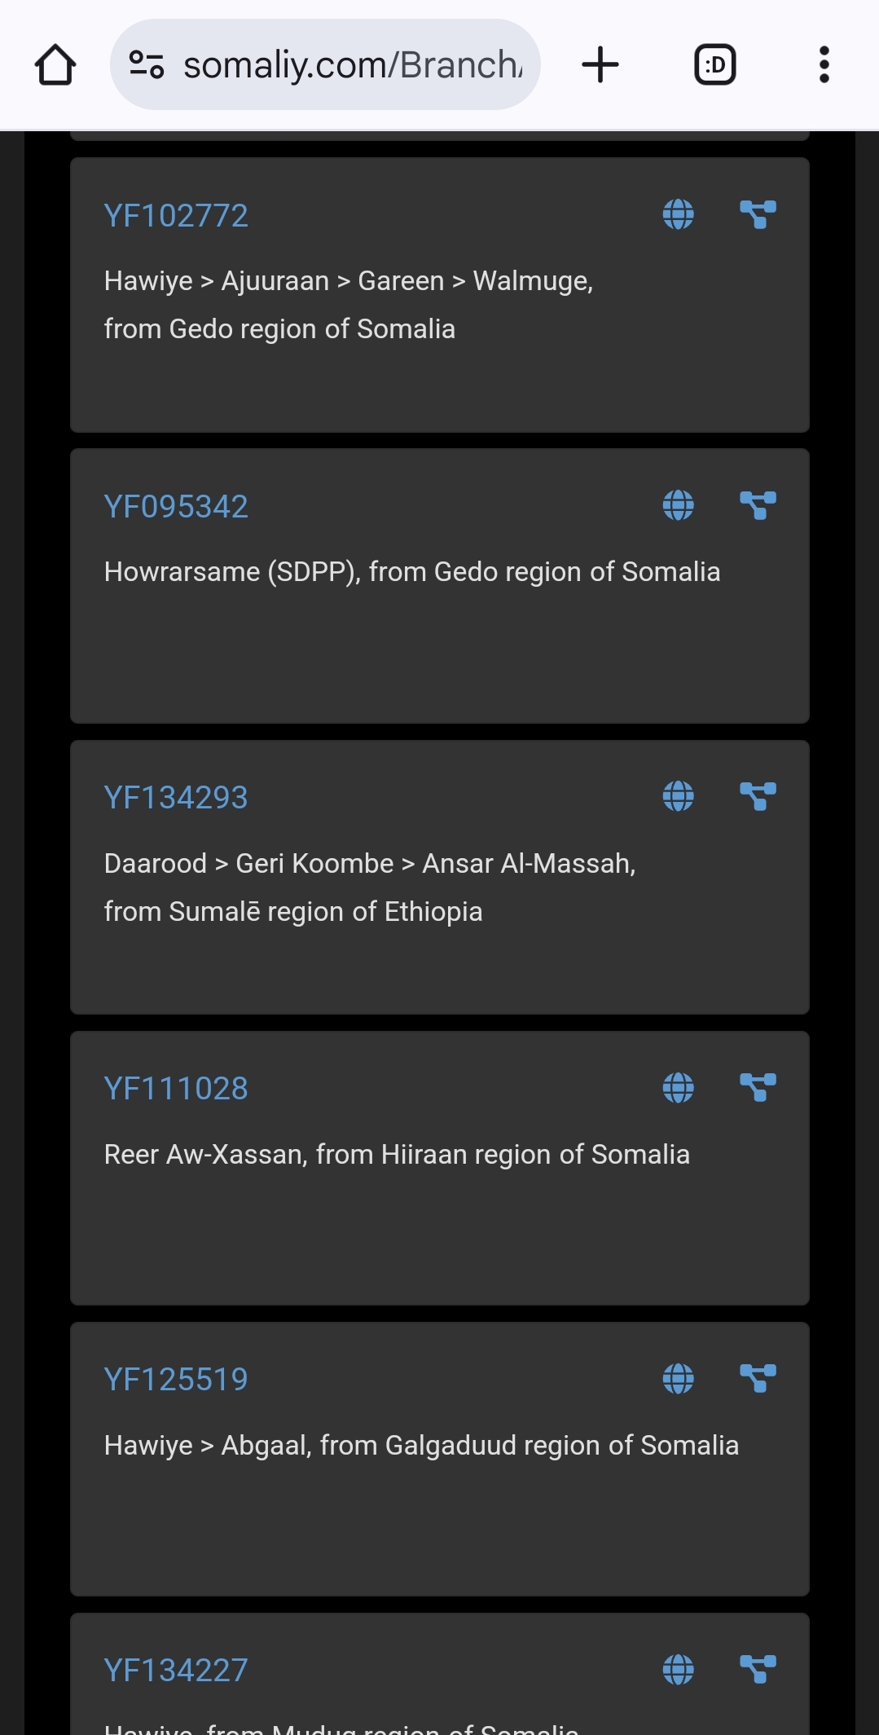
Task: Open tree icon for YF125519
Action: click(758, 1379)
